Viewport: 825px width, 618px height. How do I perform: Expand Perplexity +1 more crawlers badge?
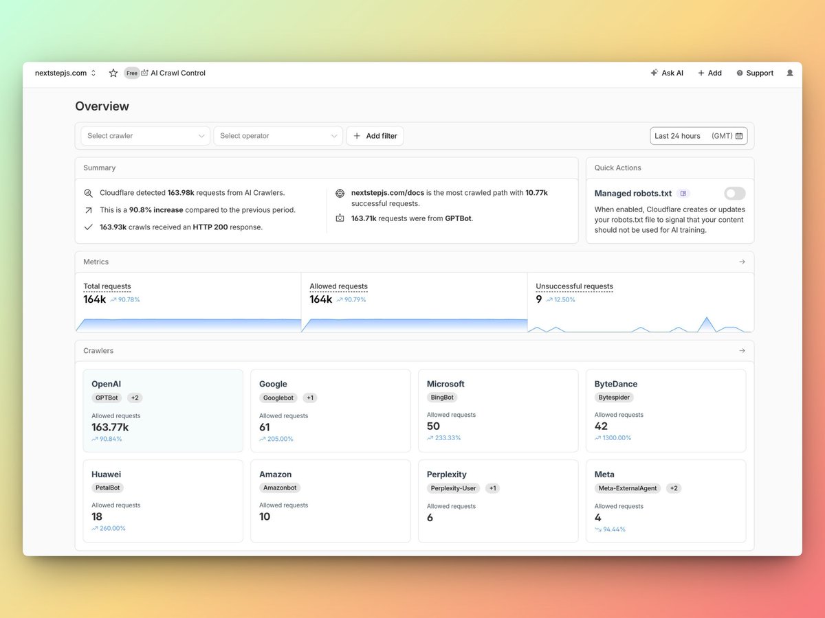tap(492, 488)
